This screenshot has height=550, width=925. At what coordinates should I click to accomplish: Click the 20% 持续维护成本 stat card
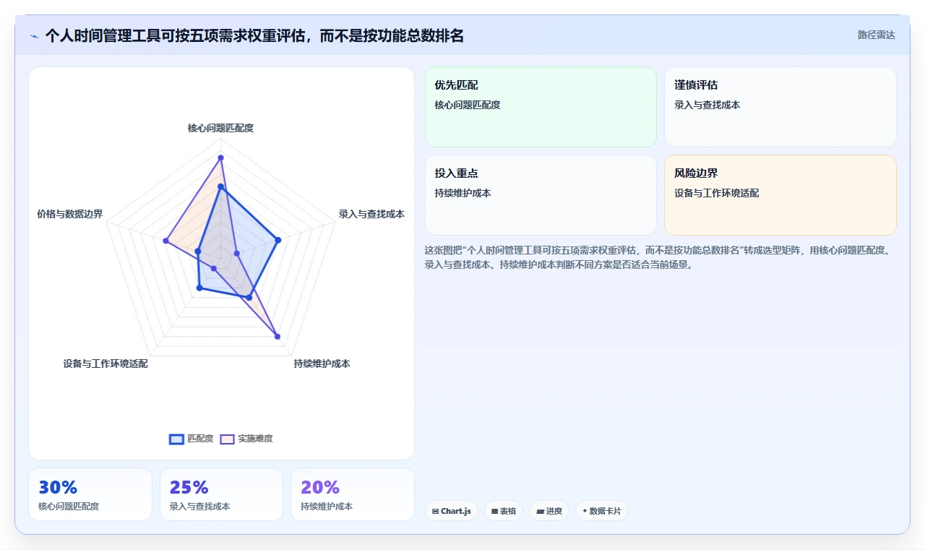(353, 494)
